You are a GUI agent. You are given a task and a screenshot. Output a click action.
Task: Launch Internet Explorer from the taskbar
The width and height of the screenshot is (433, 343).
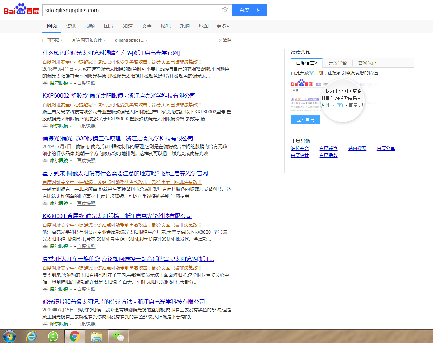coord(32,337)
